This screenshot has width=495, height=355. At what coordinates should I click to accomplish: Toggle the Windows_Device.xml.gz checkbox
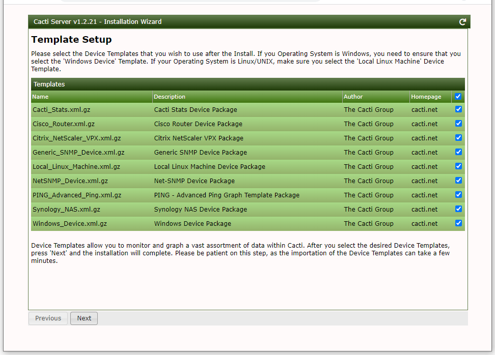pos(458,223)
